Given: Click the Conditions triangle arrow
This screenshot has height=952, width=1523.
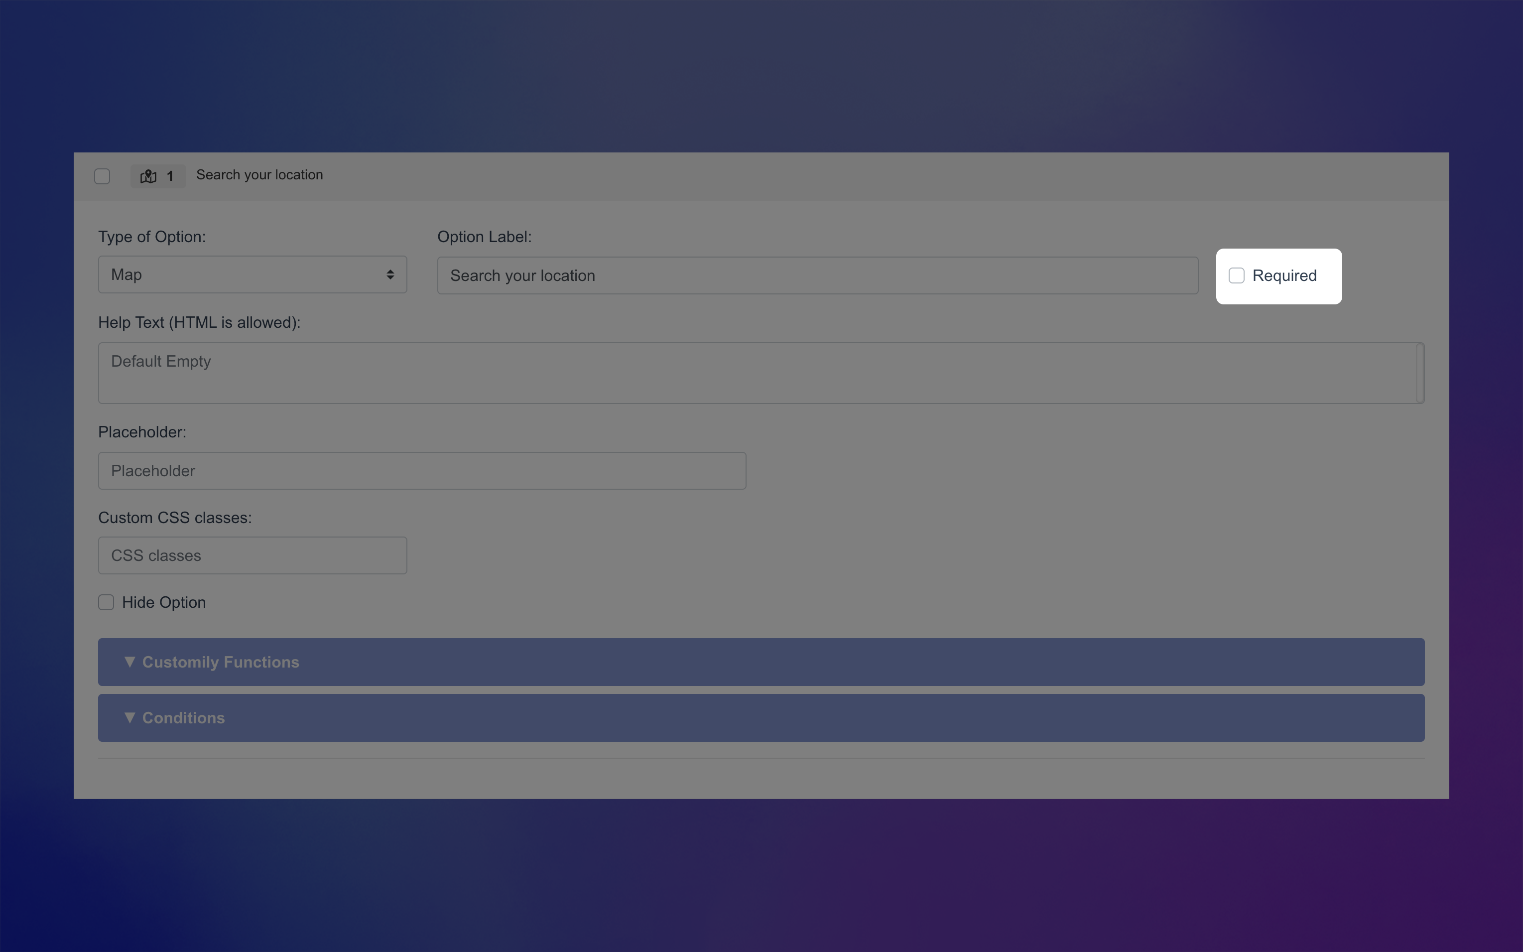Looking at the screenshot, I should (129, 718).
